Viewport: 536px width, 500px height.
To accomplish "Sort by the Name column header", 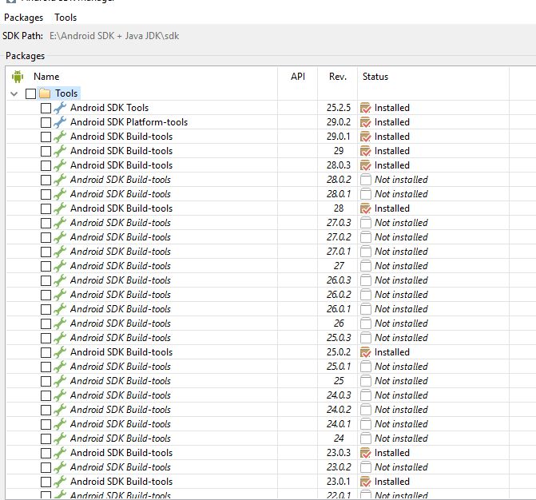I will pos(46,77).
